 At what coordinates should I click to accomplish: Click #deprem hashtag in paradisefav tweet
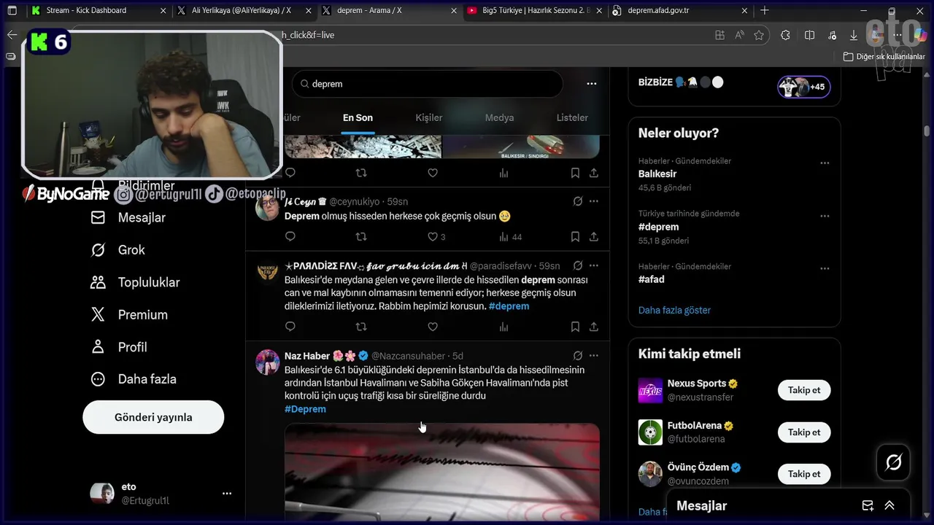click(509, 306)
